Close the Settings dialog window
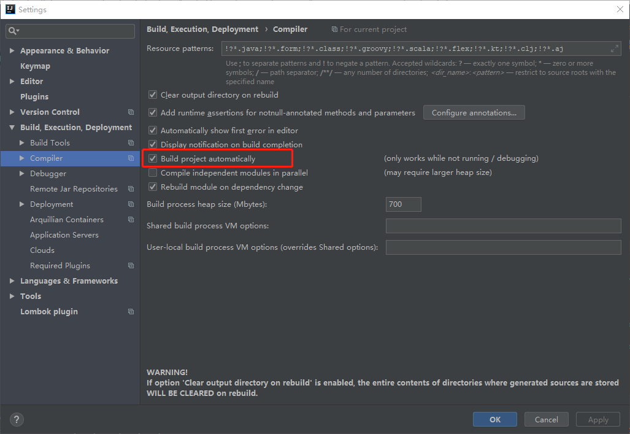 (x=620, y=9)
